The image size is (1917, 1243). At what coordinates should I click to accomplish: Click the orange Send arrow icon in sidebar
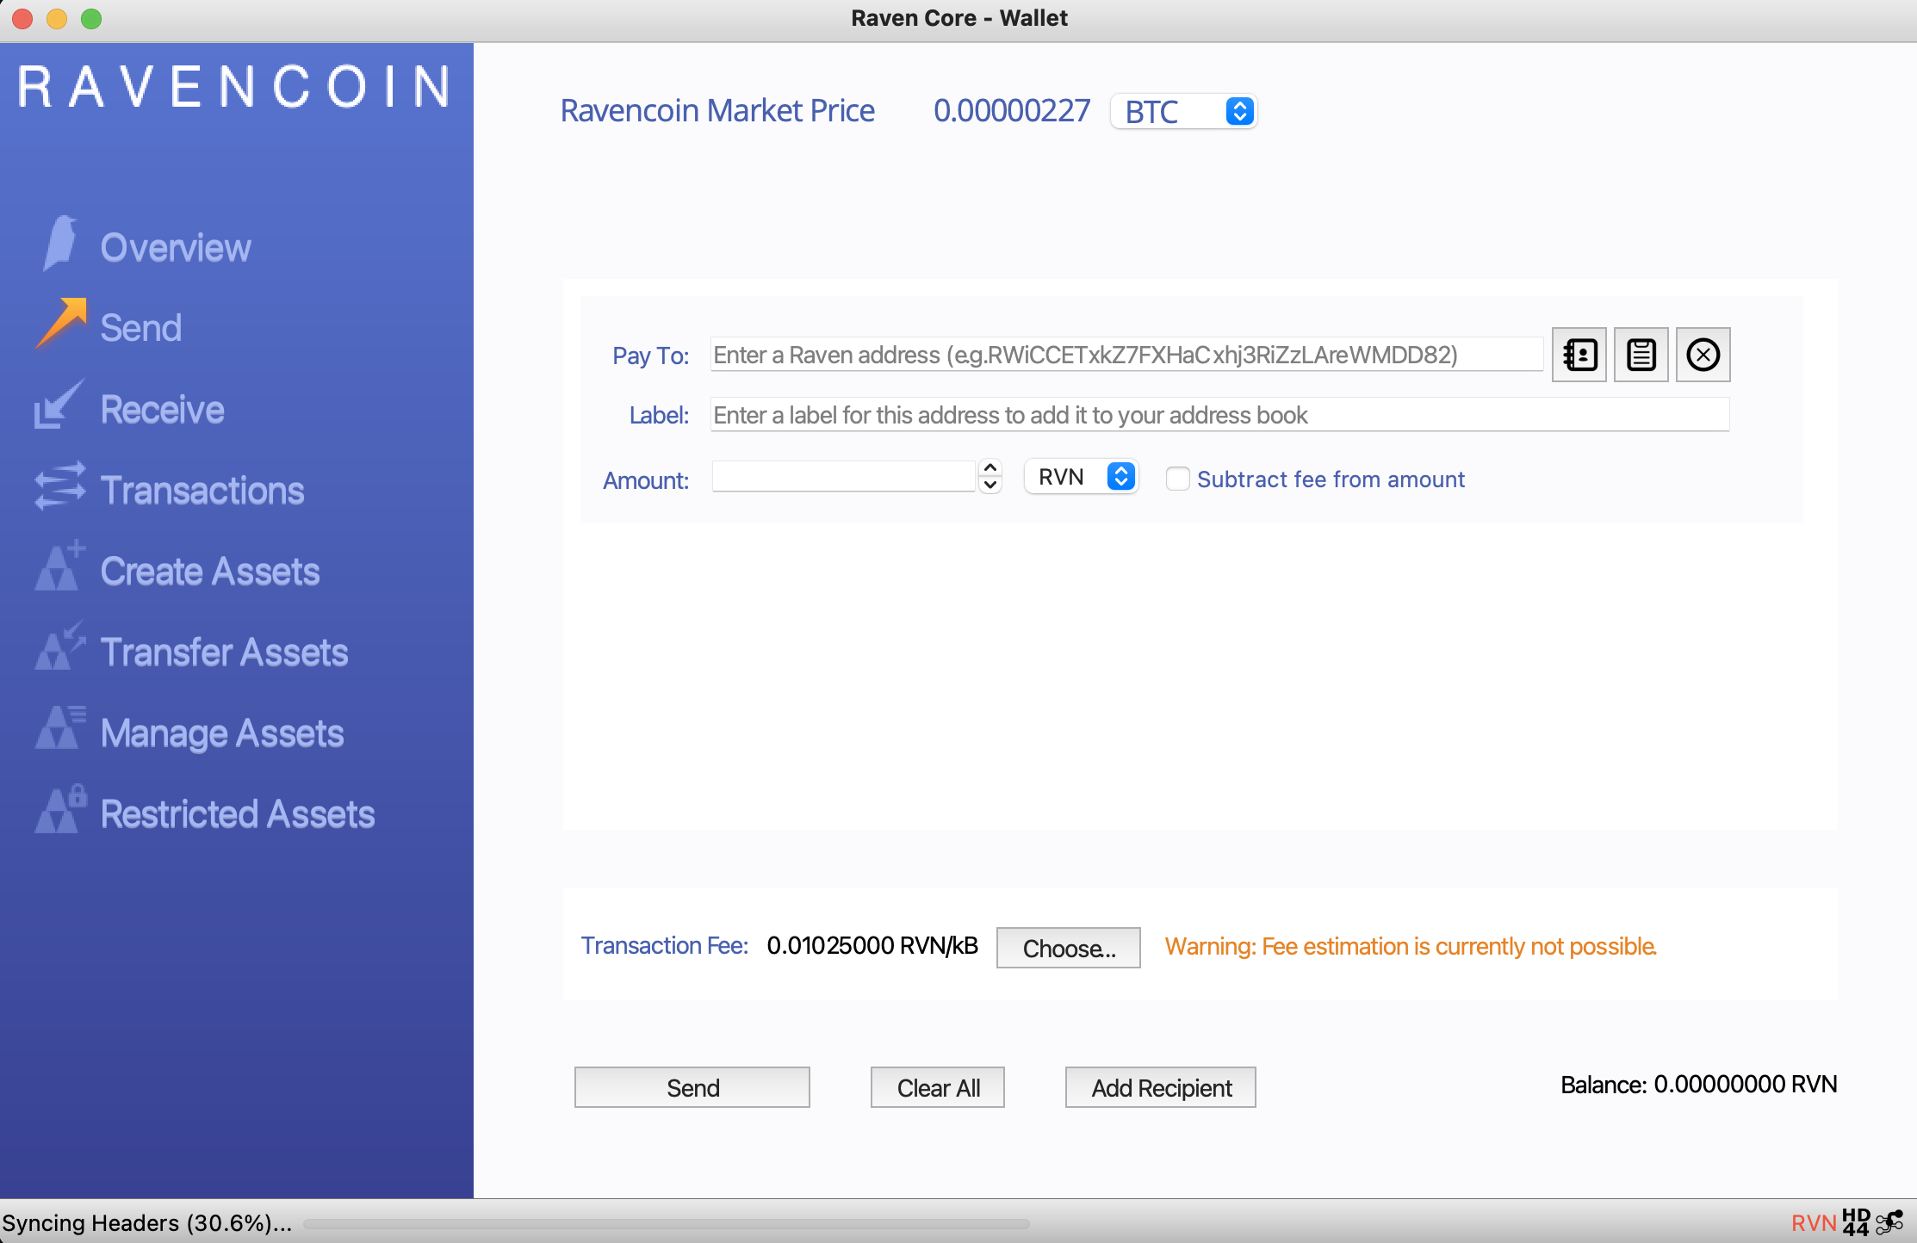62,324
